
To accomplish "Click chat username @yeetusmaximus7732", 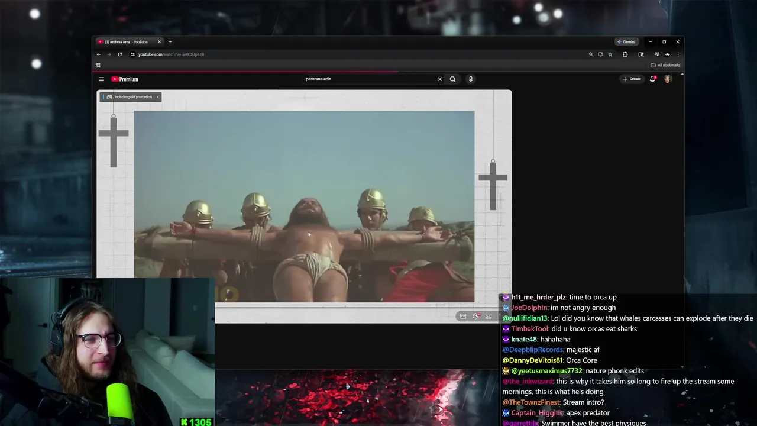I will (x=546, y=371).
